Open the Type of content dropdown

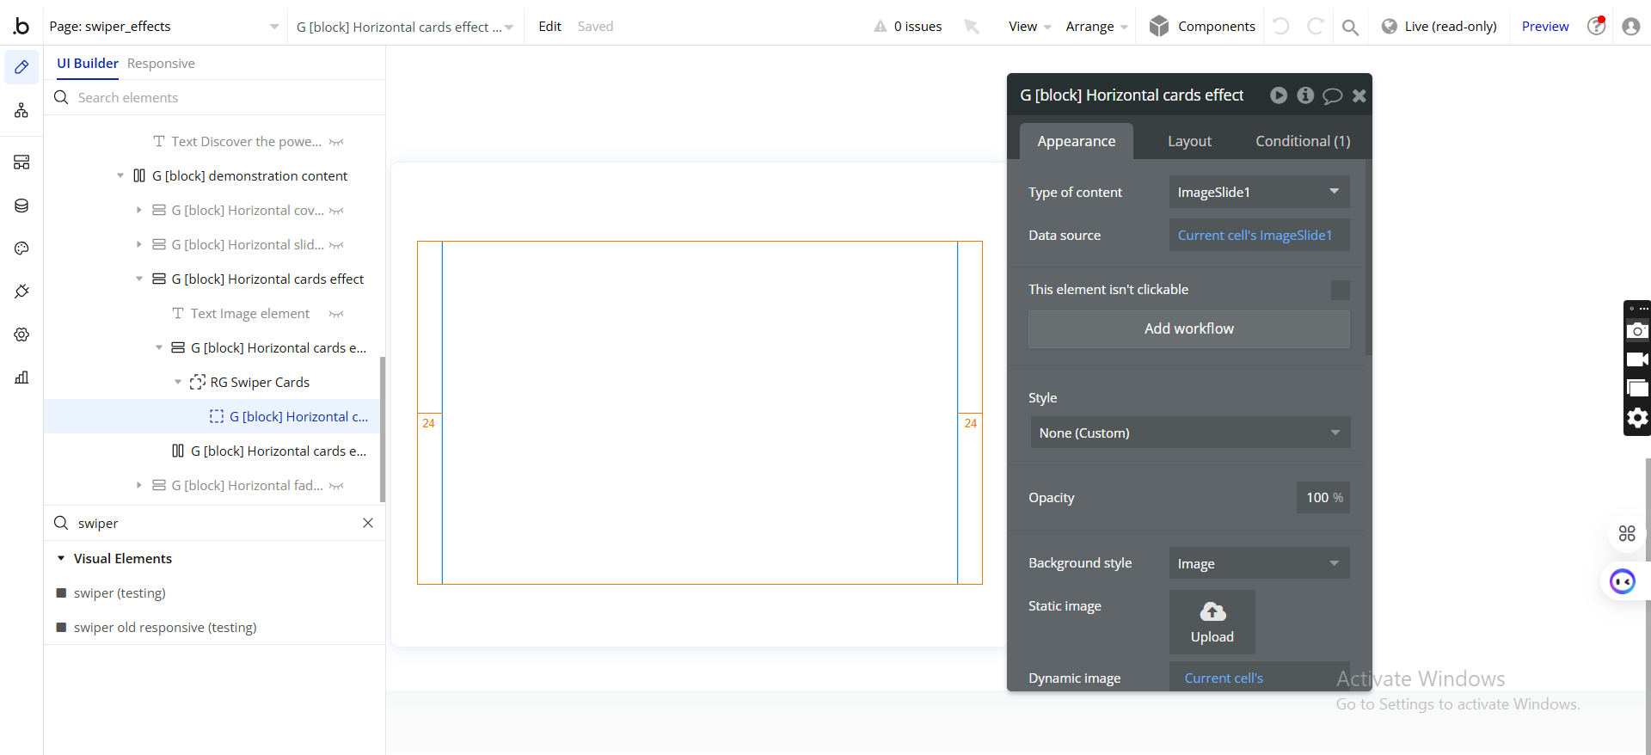[x=1258, y=192]
